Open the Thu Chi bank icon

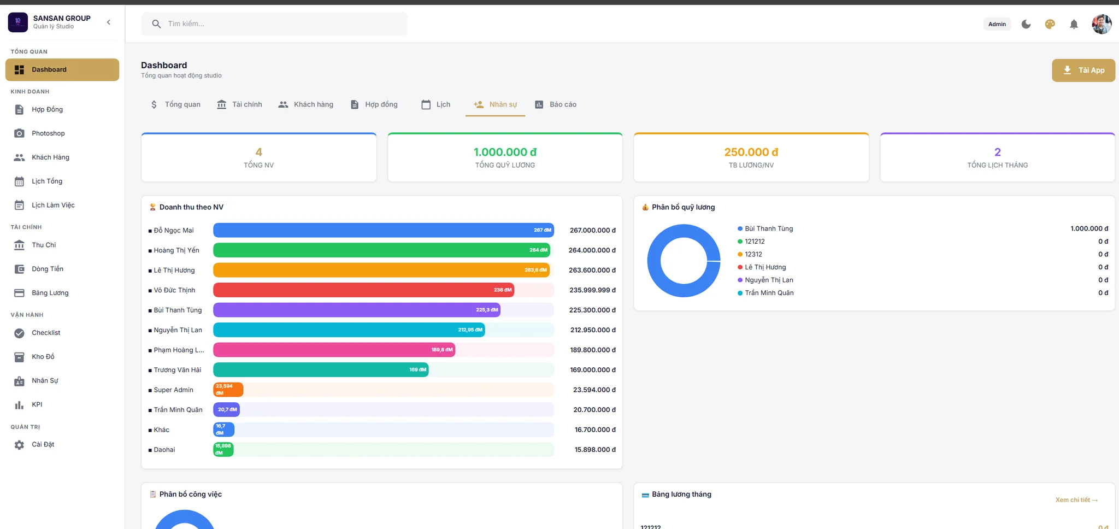[19, 245]
